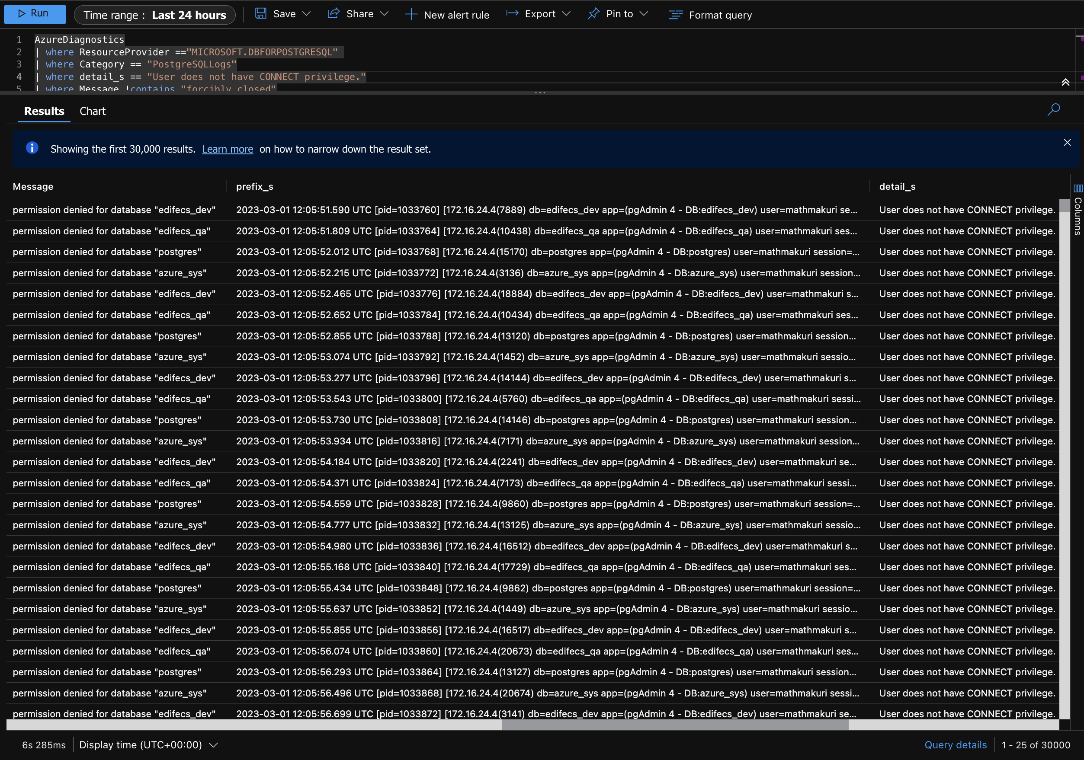Select the Results tab
The height and width of the screenshot is (760, 1084).
[x=44, y=112]
